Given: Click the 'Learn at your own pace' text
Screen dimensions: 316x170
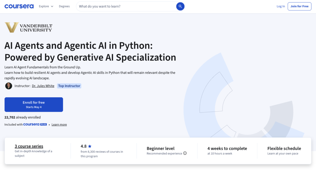Looking at the screenshot, I should point(283,153).
